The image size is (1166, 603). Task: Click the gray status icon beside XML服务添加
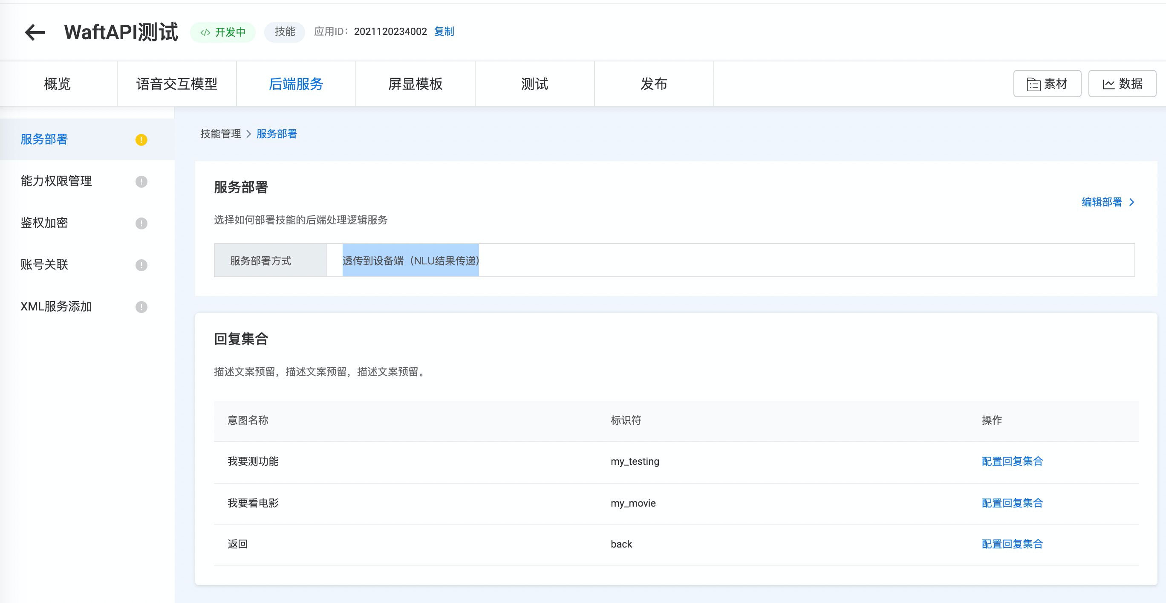click(x=141, y=307)
